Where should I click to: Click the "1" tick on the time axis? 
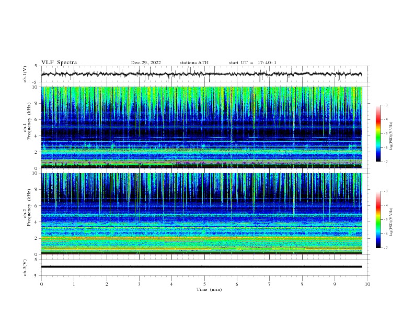click(x=74, y=284)
